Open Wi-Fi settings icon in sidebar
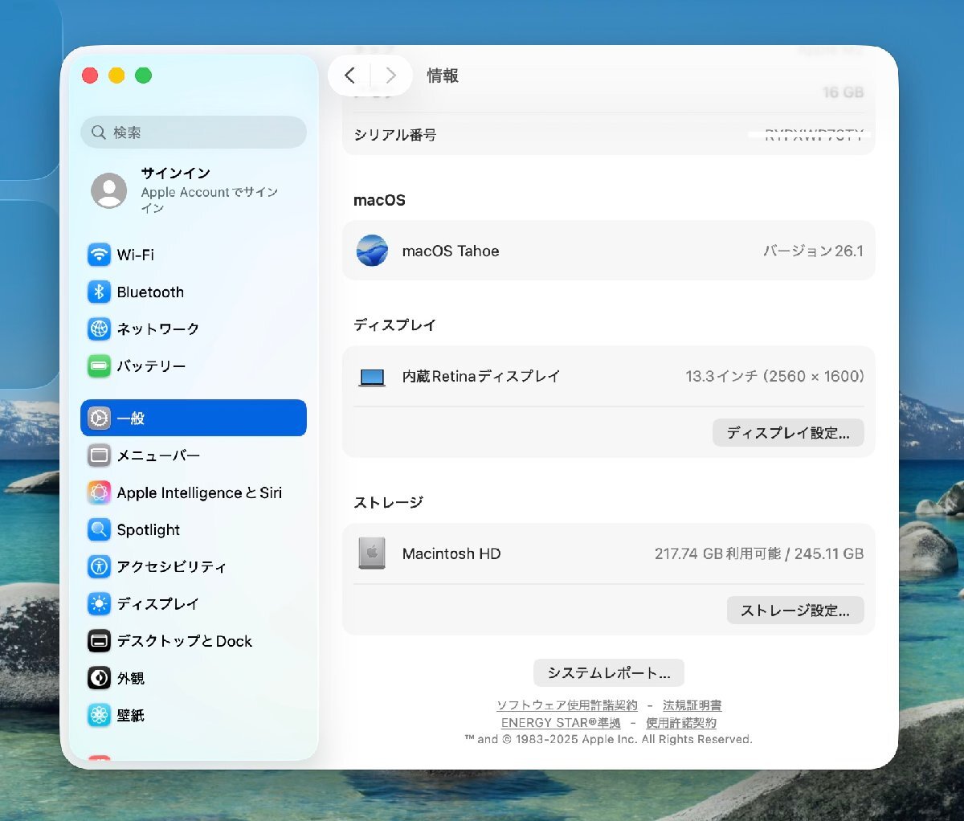Viewport: 964px width, 821px height. pyautogui.click(x=99, y=255)
